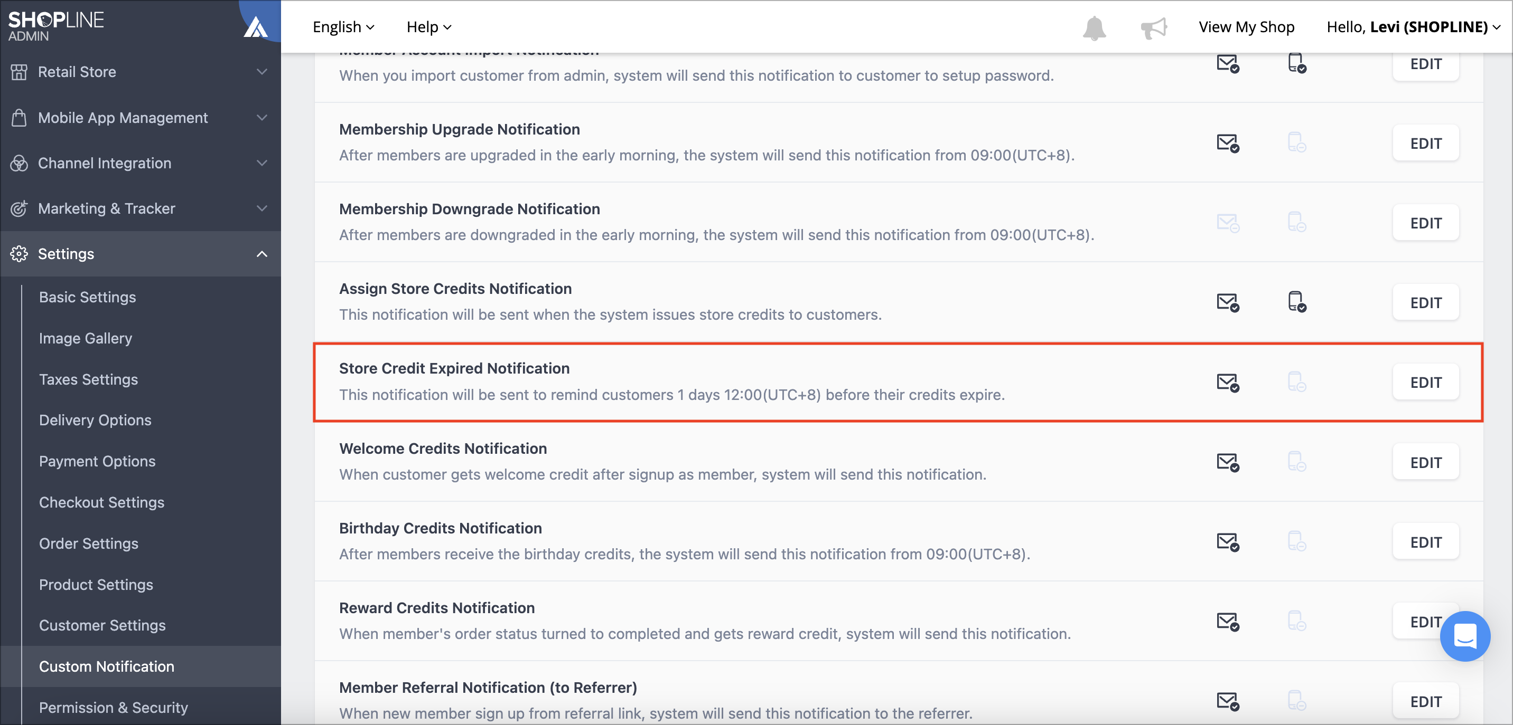Edit Store Credit Expired Notification
This screenshot has width=1513, height=725.
tap(1425, 383)
